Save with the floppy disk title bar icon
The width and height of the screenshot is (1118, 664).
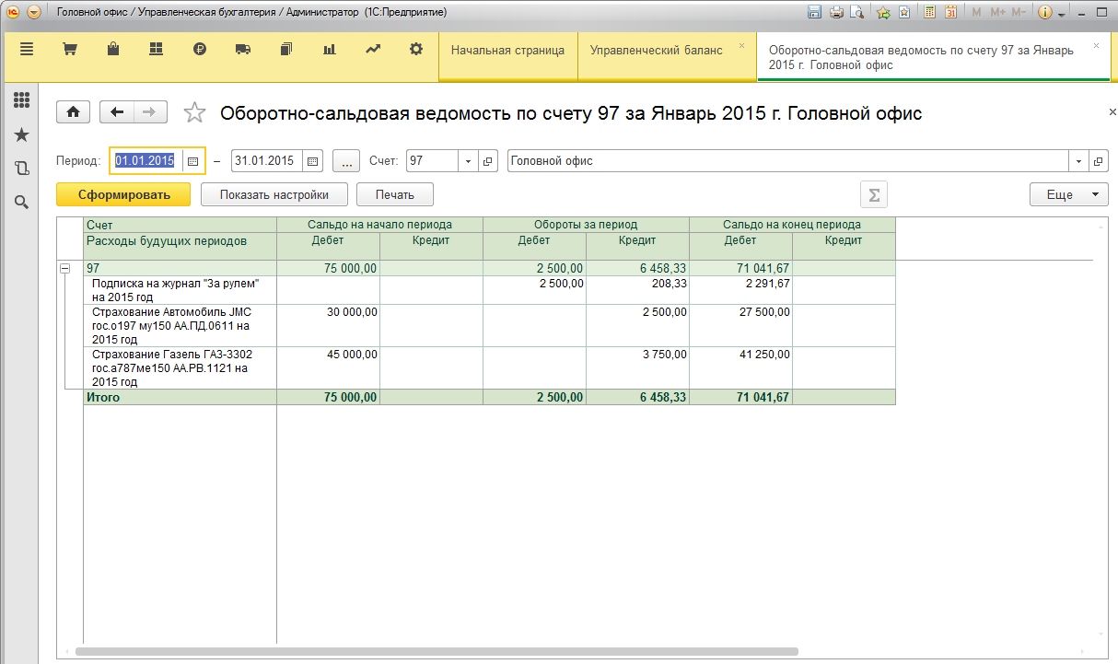point(814,12)
